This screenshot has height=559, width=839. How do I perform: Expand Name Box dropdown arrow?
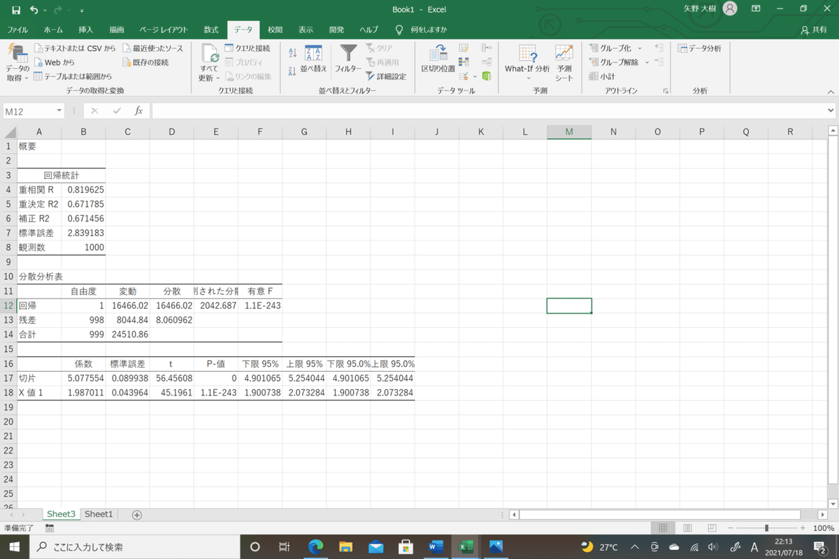(x=60, y=110)
